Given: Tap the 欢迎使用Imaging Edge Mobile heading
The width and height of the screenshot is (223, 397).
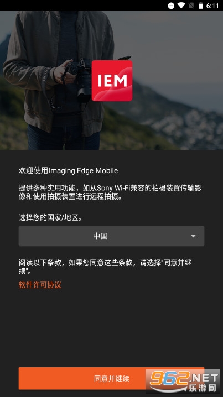Looking at the screenshot, I should [68, 171].
